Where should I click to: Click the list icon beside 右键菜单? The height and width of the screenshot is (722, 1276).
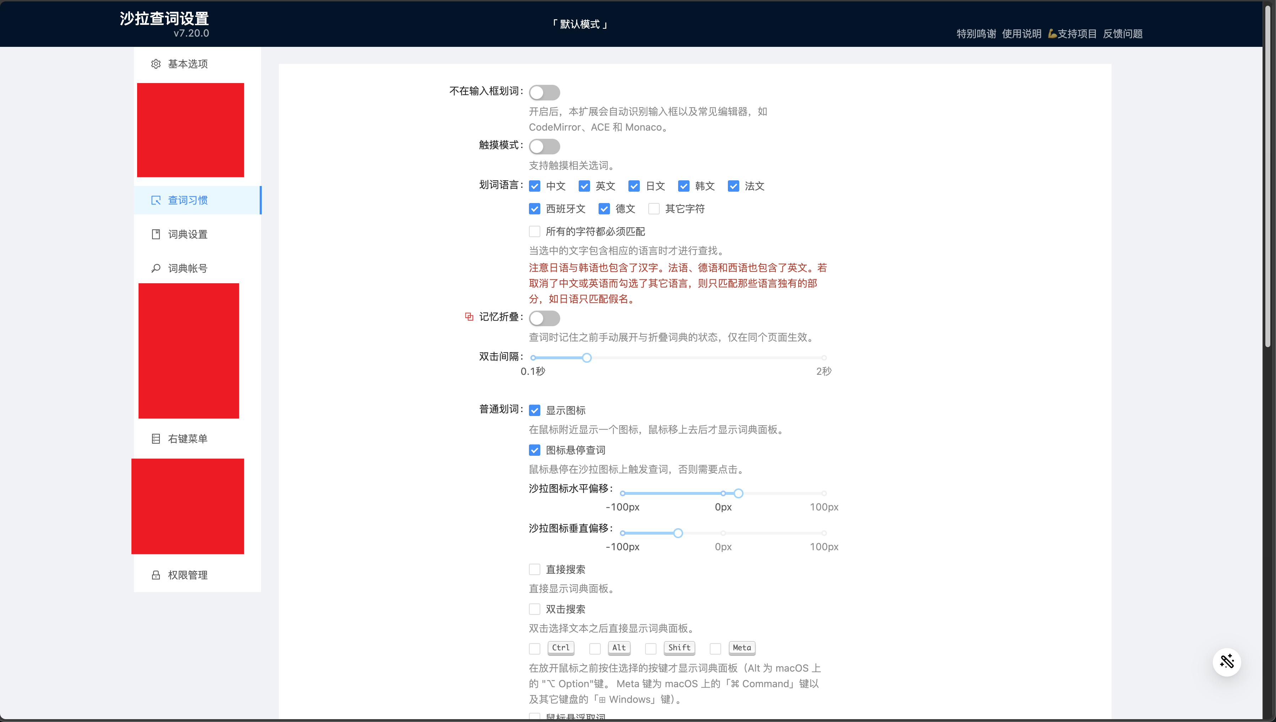click(x=156, y=439)
